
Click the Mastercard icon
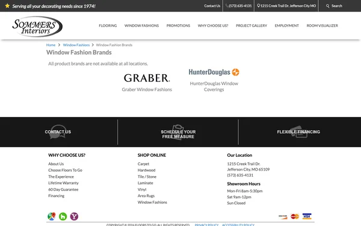(x=295, y=216)
